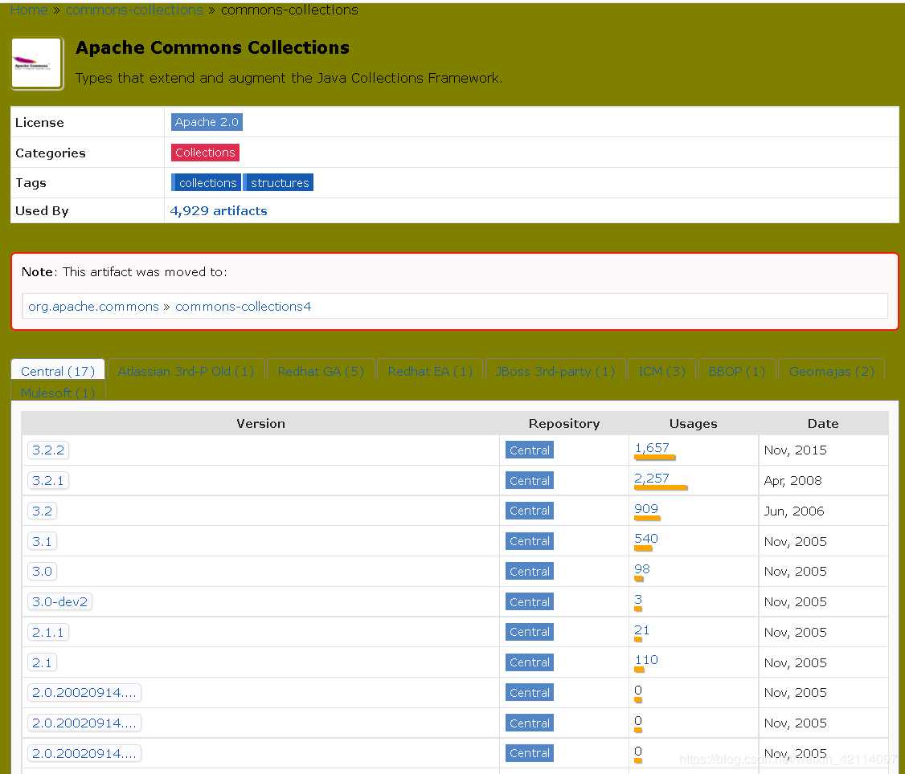
Task: Switch to the Redhat EA (1) tab
Action: (x=430, y=371)
